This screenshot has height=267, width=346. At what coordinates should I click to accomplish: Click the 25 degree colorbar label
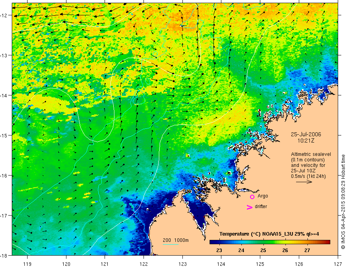[263, 251]
